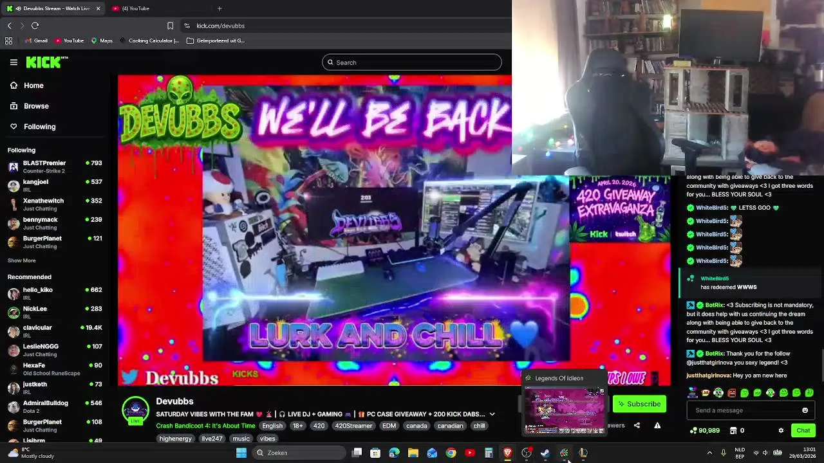
Task: Expand the stream title chevron
Action: pyautogui.click(x=492, y=414)
